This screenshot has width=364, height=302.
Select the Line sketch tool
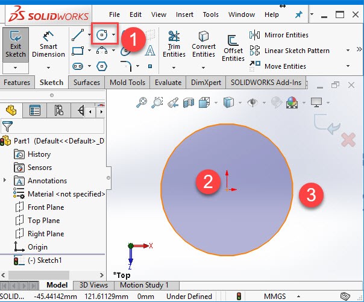78,35
